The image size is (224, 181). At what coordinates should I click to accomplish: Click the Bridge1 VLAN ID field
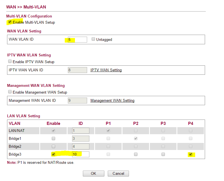point(81,138)
